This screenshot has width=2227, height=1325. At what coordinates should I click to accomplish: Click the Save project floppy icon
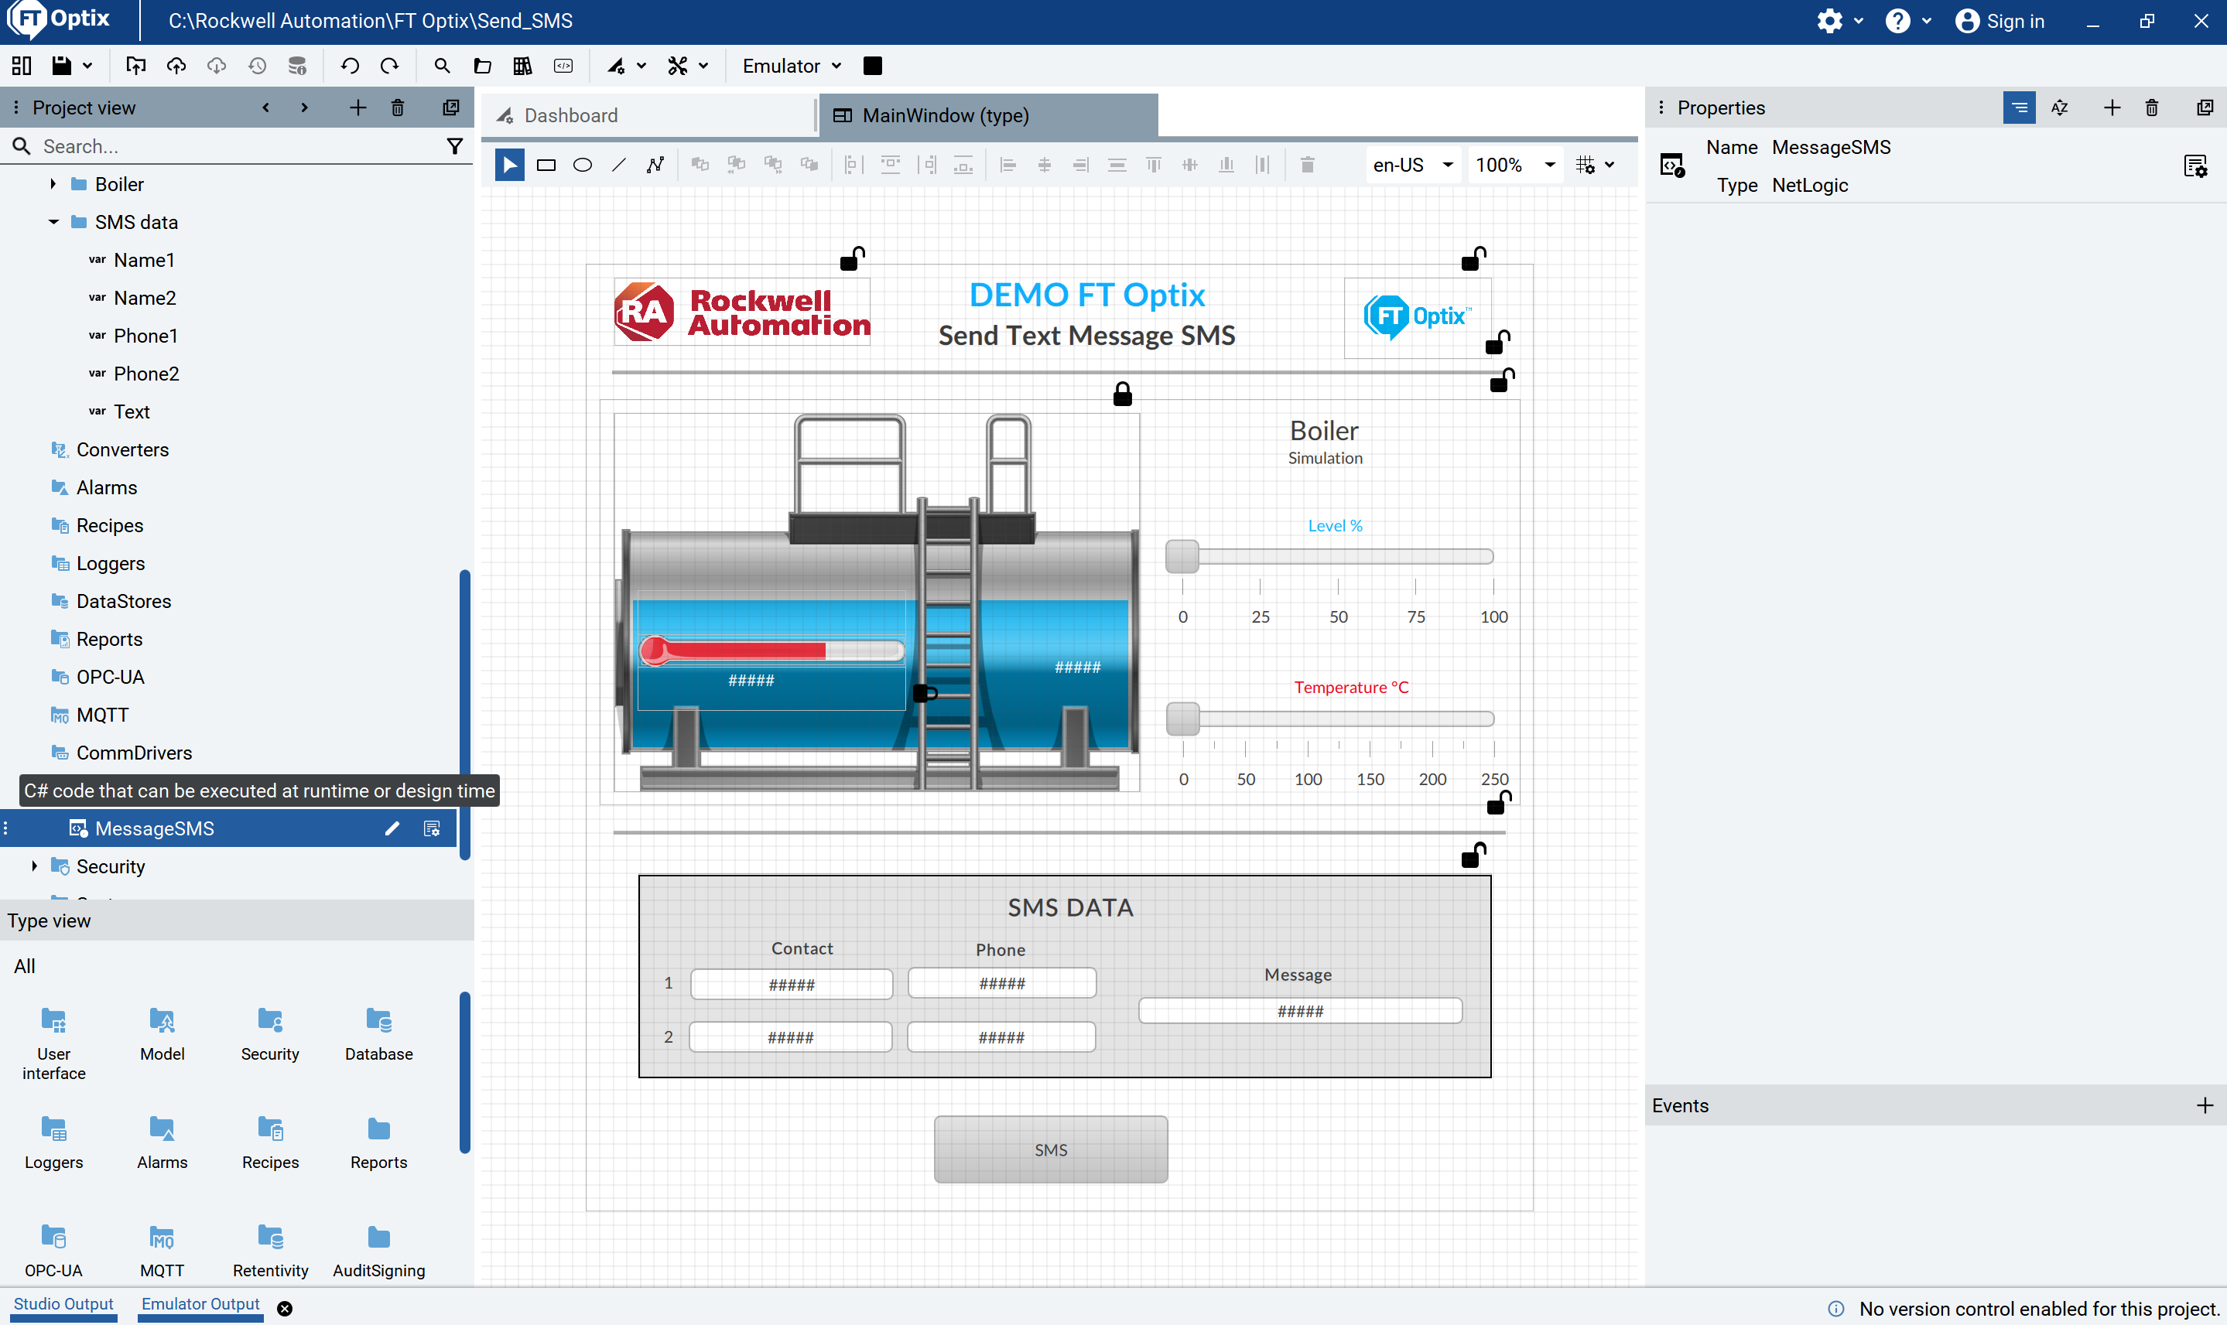(x=60, y=66)
